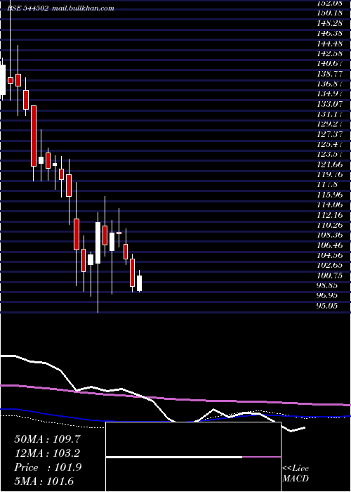351x492 pixels.
Task: Select the 138.77 price label
Action: pyautogui.click(x=329, y=74)
